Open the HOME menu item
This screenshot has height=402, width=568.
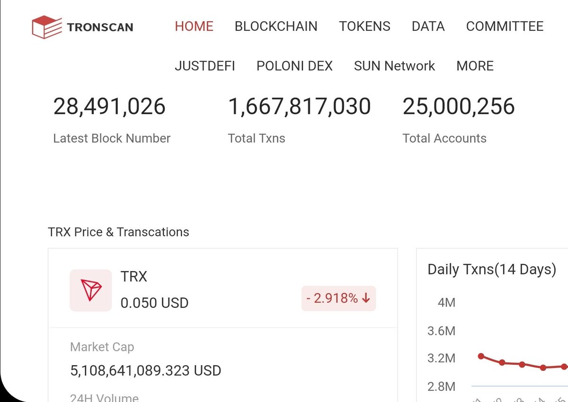pyautogui.click(x=194, y=26)
